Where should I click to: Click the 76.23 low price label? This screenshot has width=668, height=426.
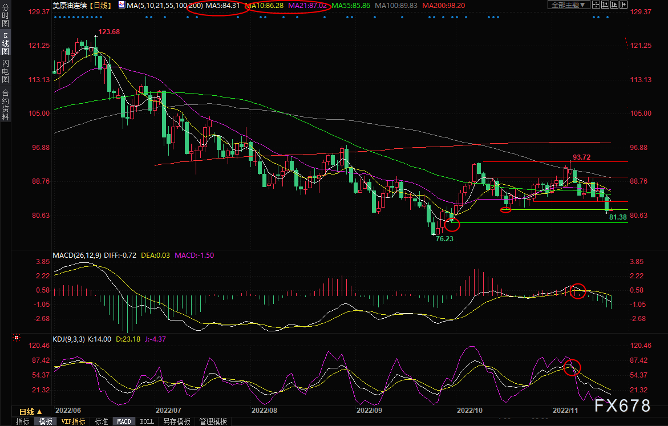[x=444, y=239]
